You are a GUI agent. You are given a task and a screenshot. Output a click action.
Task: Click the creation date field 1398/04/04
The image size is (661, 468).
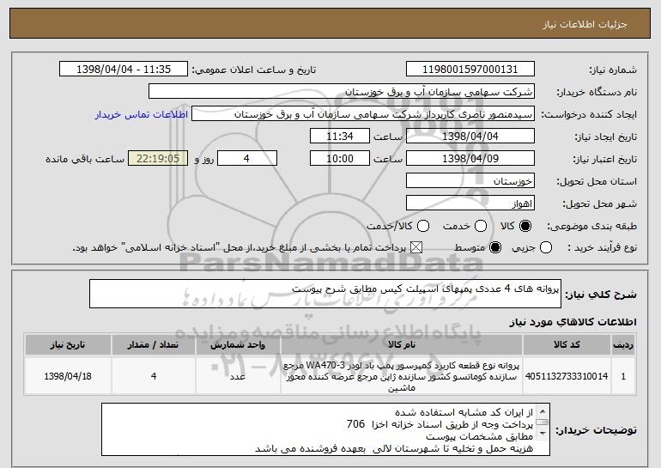[x=470, y=137]
